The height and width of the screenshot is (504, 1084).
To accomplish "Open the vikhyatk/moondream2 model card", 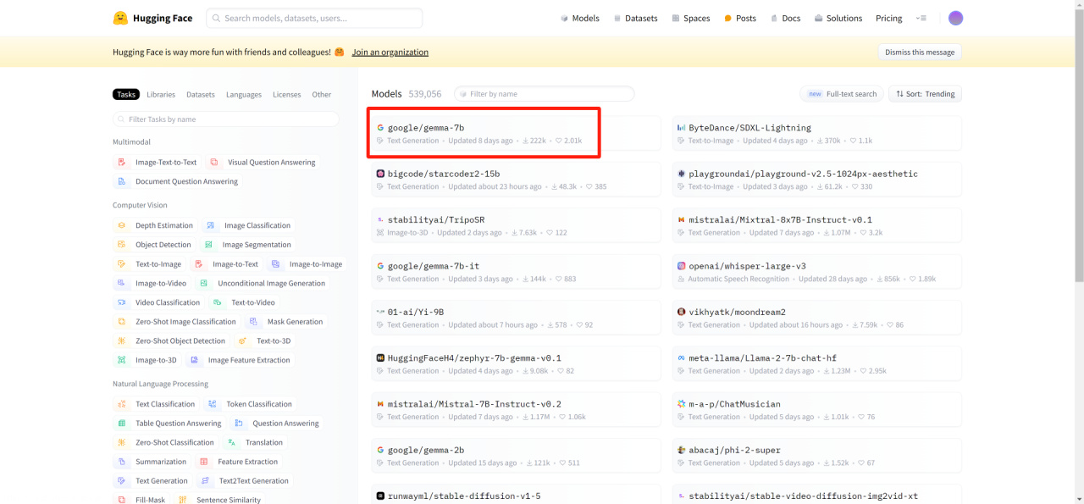I will [817, 318].
